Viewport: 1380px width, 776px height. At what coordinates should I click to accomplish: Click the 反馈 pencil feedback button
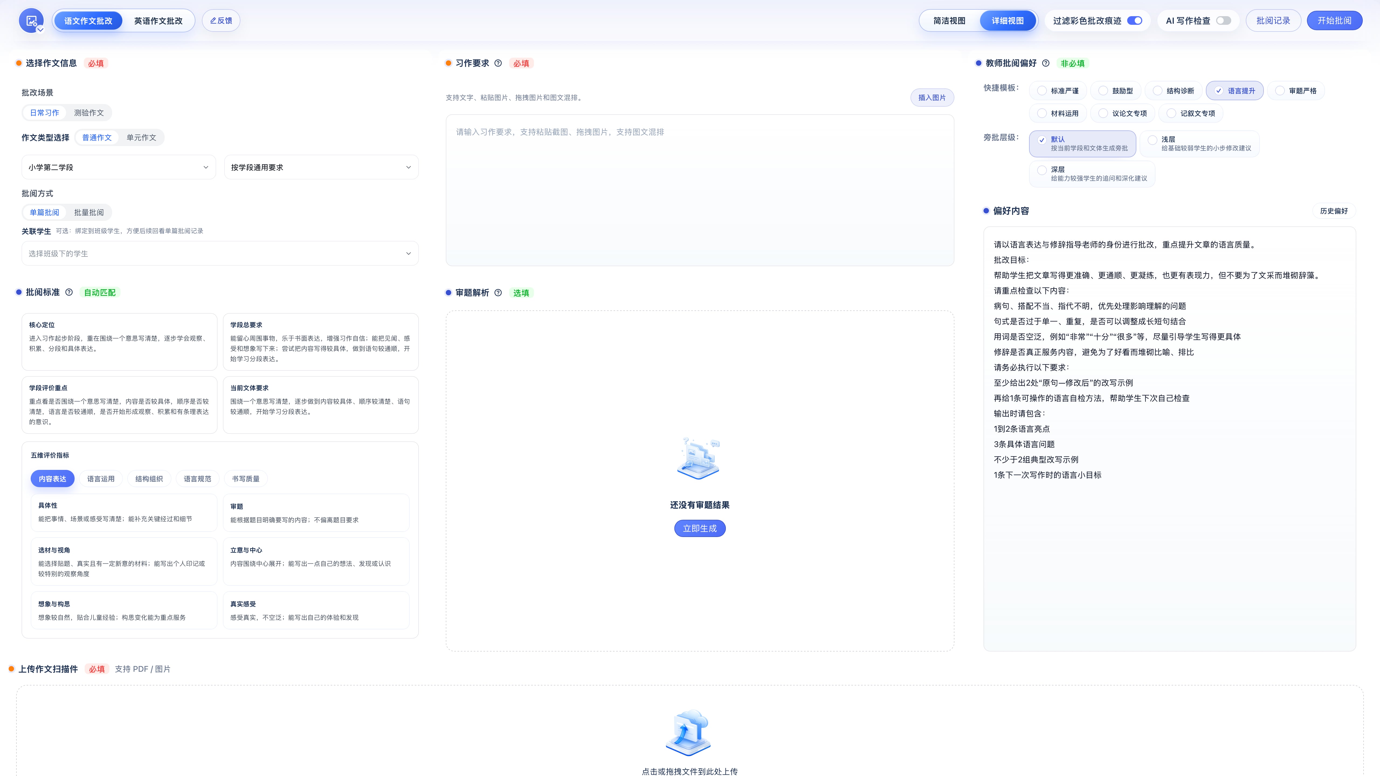click(221, 20)
